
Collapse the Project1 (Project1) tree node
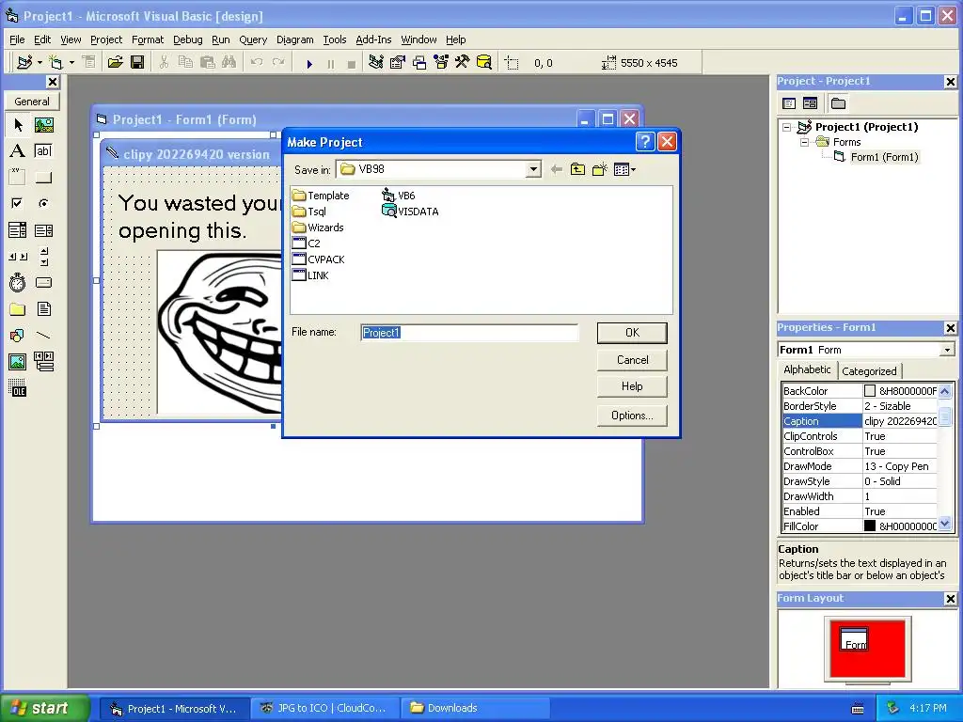click(787, 127)
